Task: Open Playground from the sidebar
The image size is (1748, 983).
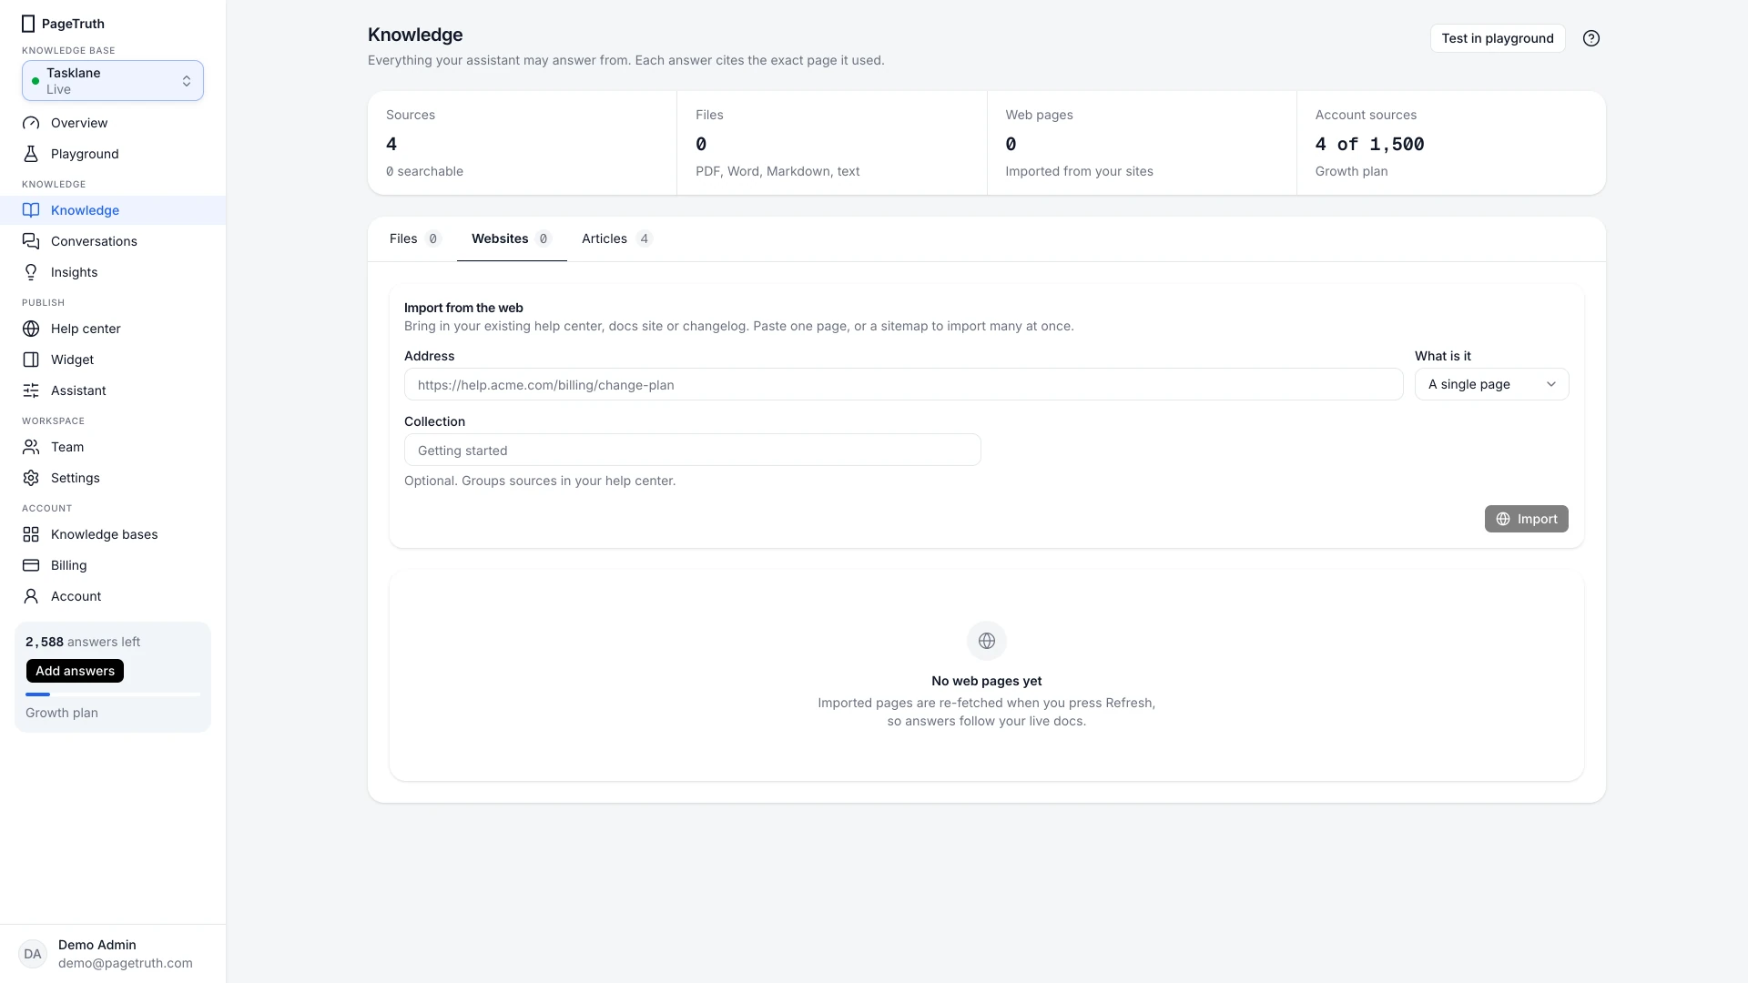Action: (113, 154)
